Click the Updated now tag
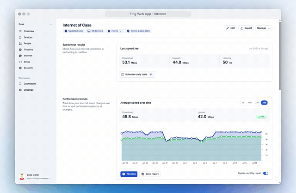The height and width of the screenshot is (193, 296). click(74, 31)
